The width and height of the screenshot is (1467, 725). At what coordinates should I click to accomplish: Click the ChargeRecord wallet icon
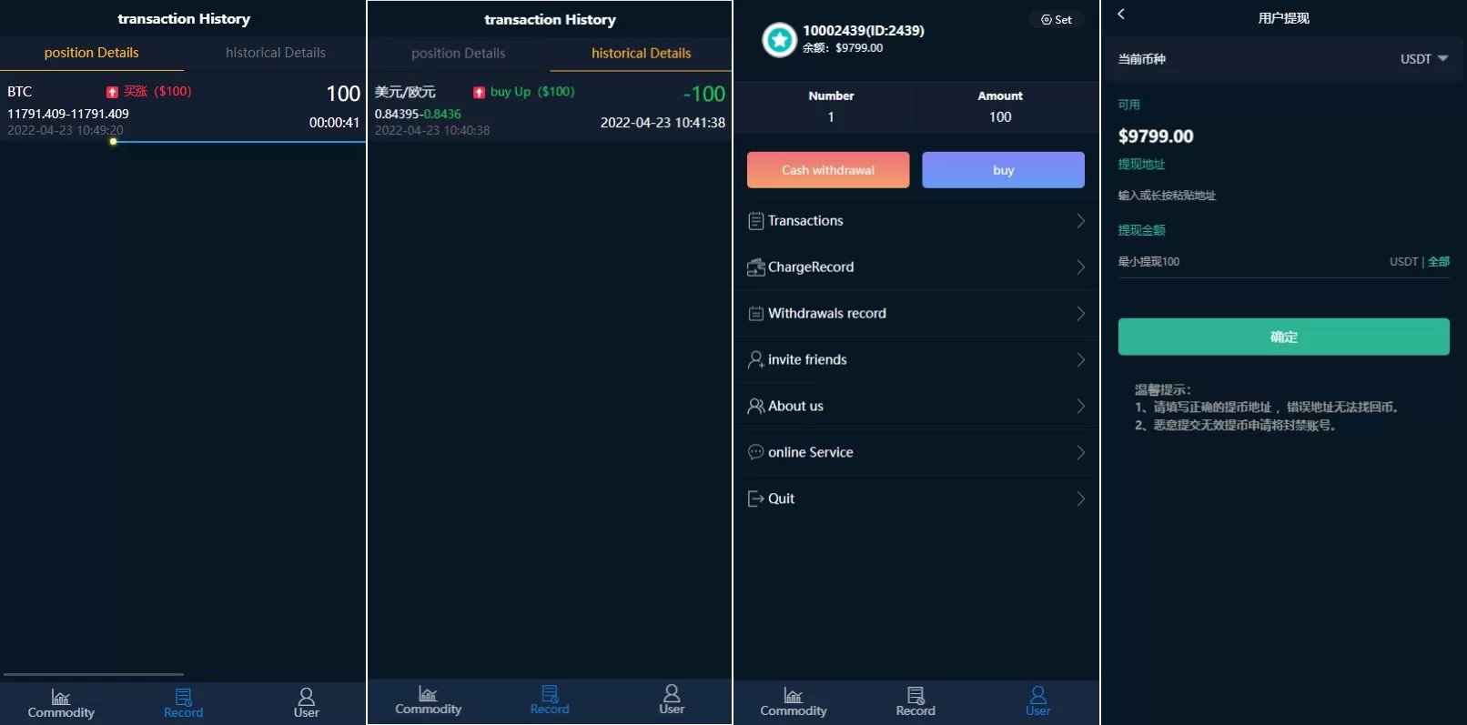(x=755, y=267)
